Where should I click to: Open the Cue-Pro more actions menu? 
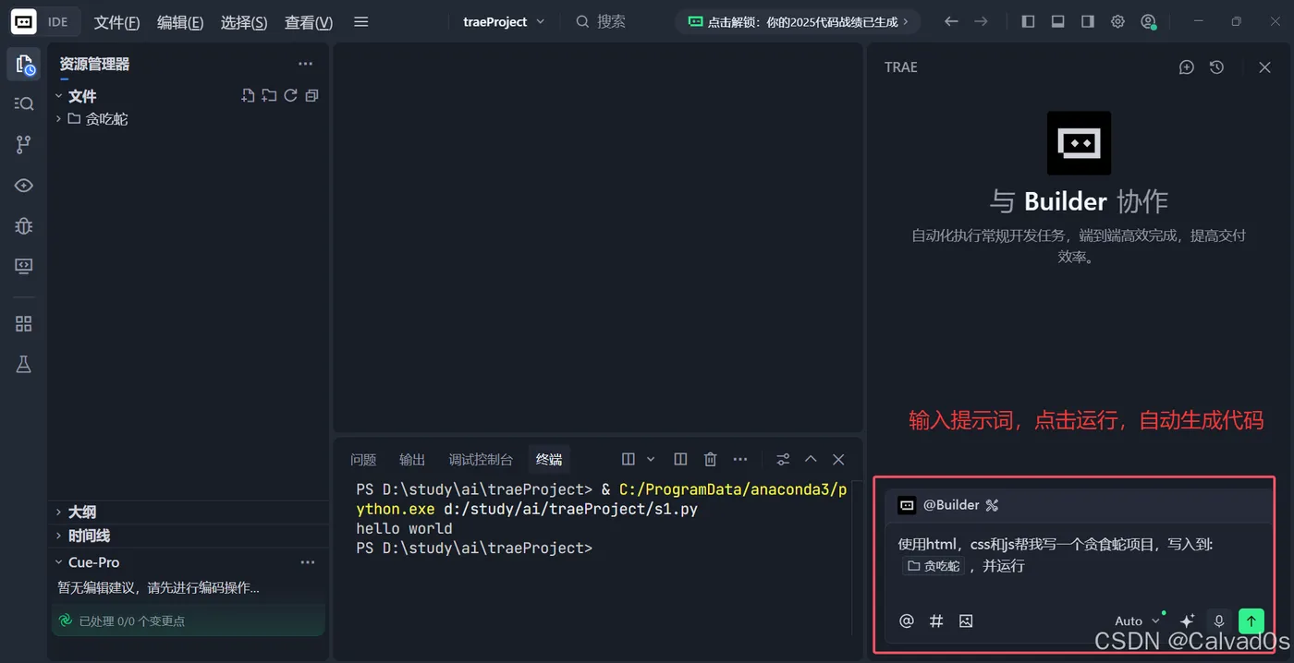pos(308,562)
